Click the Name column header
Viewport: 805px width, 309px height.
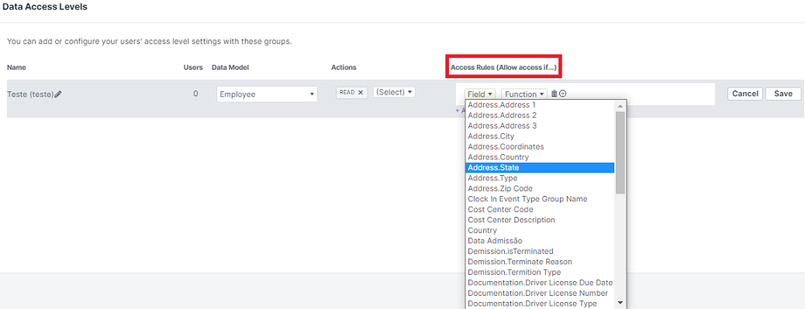16,67
